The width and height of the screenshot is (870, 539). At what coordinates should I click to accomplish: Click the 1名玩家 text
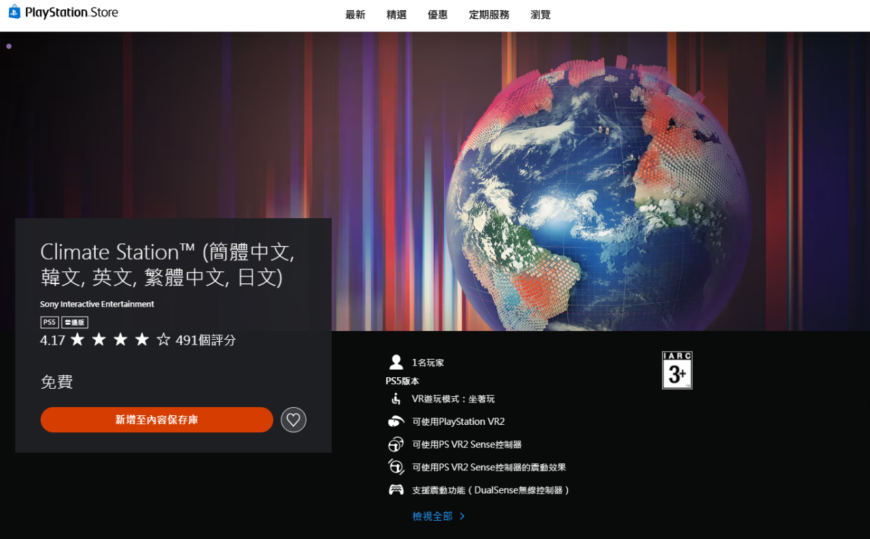428,363
